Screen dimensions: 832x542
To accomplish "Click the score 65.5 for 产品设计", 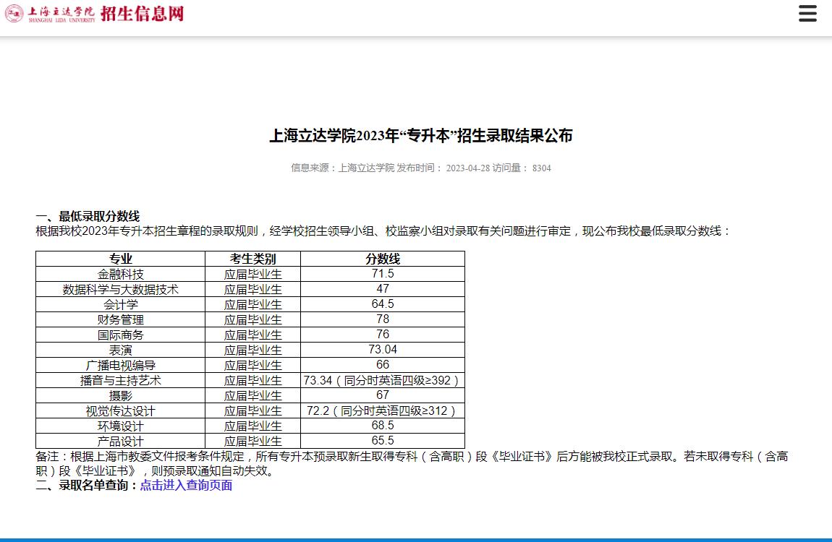I will 383,441.
